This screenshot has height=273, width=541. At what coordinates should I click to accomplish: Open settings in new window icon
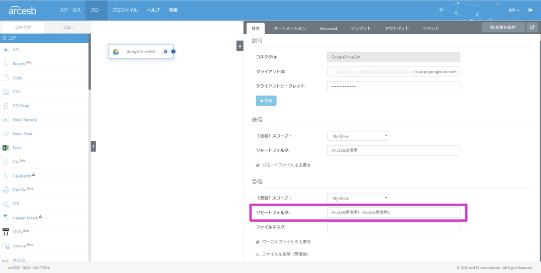pos(532,27)
